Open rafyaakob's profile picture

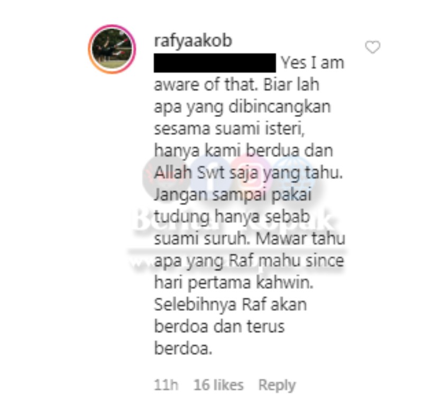coord(112,49)
